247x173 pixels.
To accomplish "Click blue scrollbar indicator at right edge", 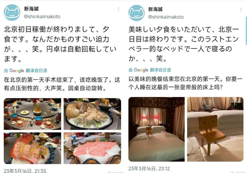I will coord(246,31).
